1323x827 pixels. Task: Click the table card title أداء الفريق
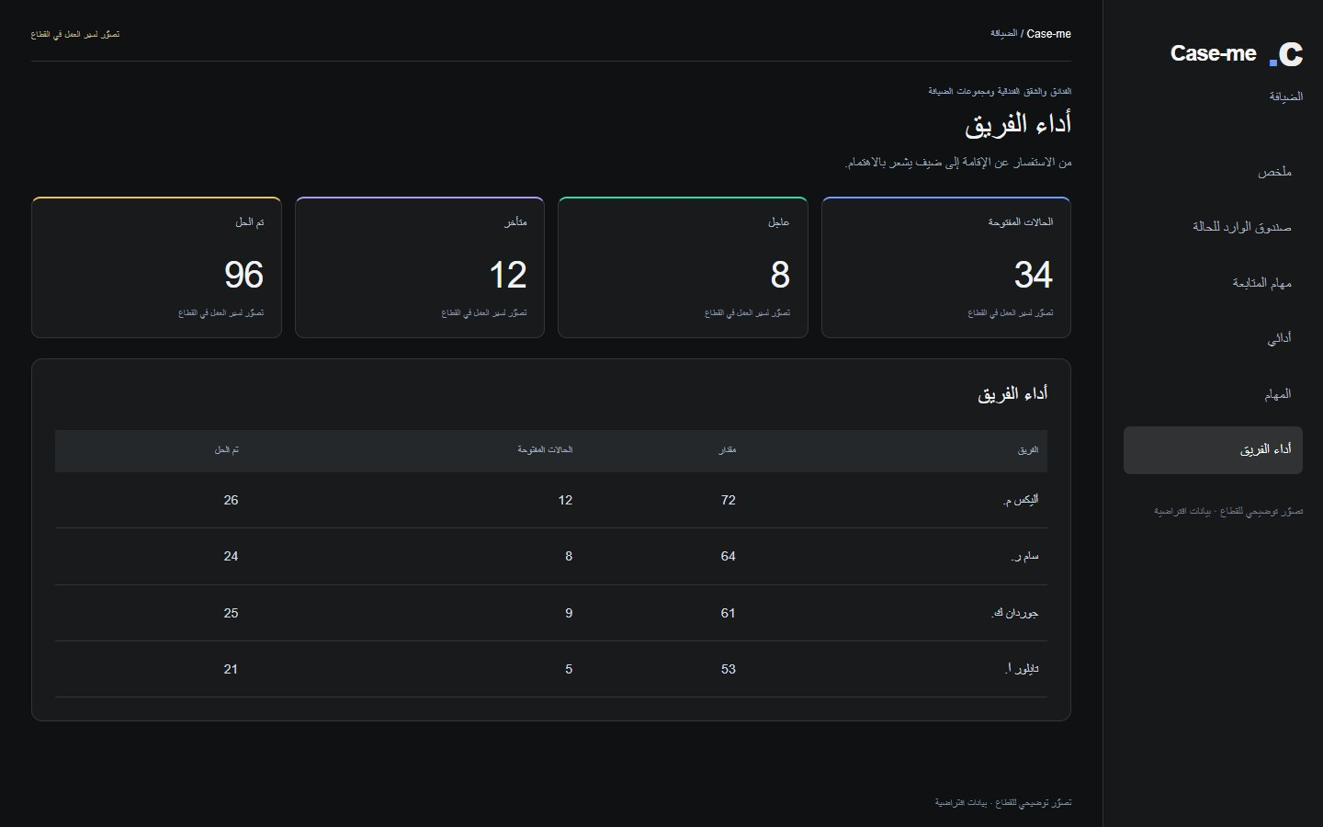pyautogui.click(x=1012, y=394)
